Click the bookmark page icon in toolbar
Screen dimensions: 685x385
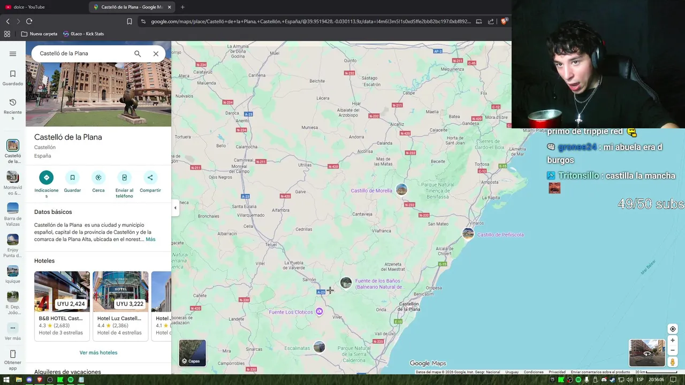(x=130, y=21)
